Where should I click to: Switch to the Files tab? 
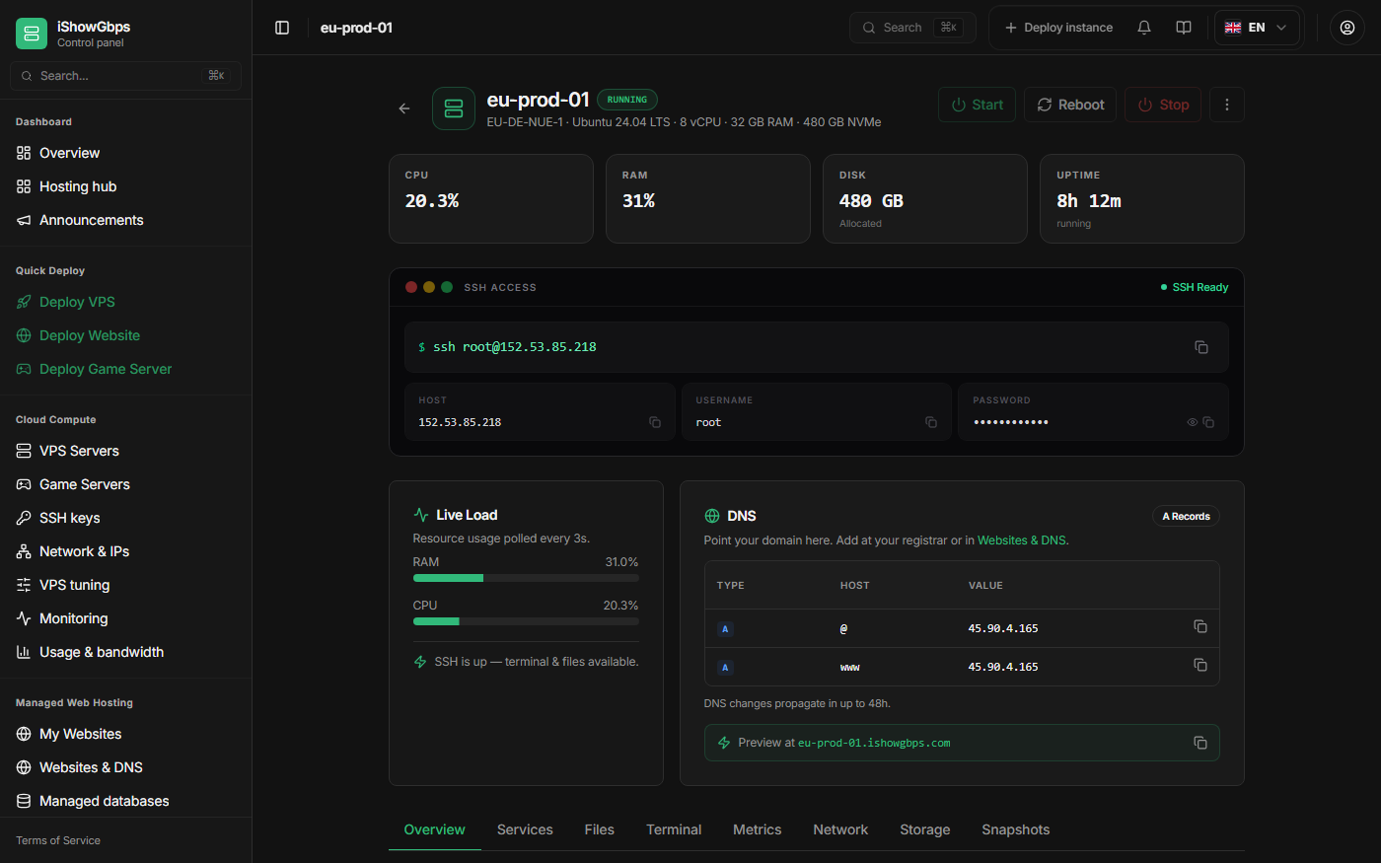pyautogui.click(x=600, y=829)
